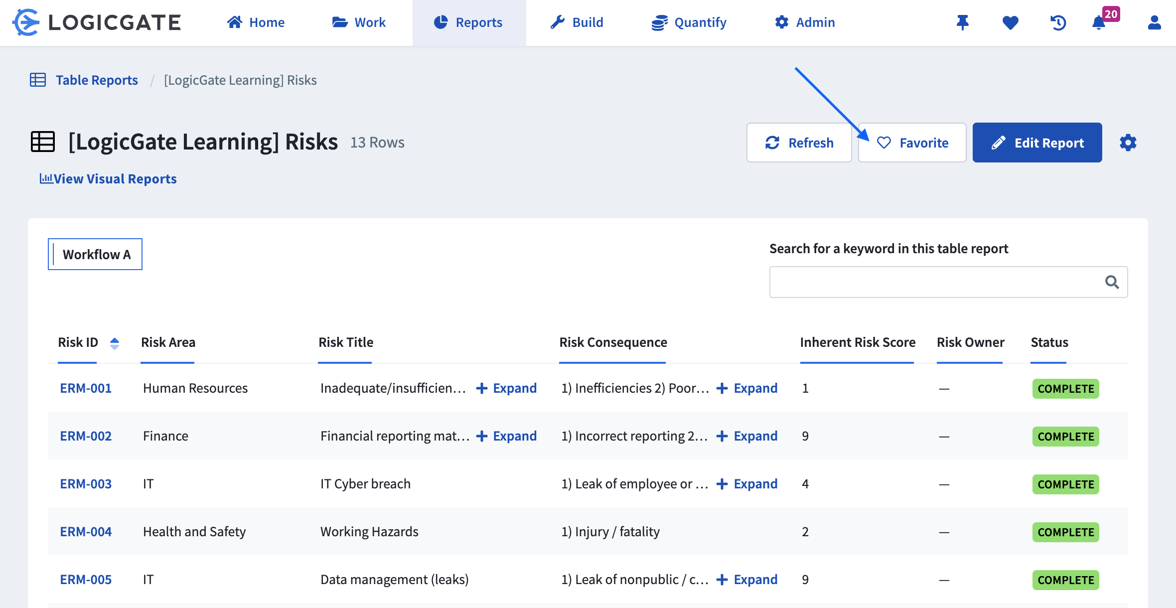Open record ERM-001
This screenshot has width=1176, height=608.
point(86,388)
